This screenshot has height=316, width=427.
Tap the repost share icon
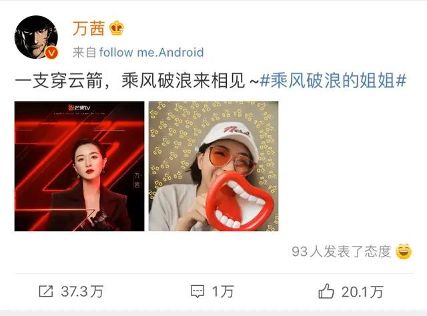pos(45,291)
